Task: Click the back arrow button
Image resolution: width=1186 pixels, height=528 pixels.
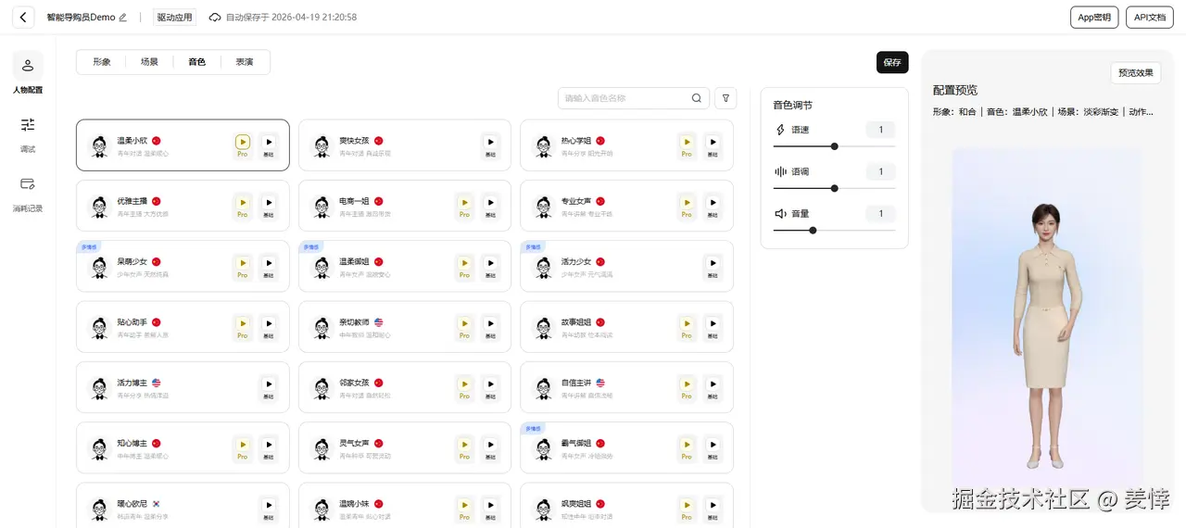Action: tap(23, 18)
